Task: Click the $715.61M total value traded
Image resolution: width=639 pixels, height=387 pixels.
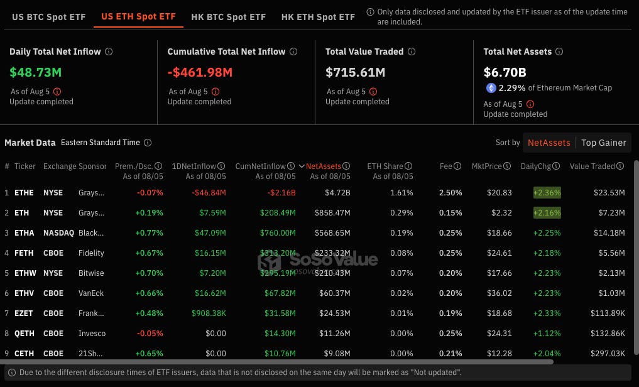Action: point(356,72)
